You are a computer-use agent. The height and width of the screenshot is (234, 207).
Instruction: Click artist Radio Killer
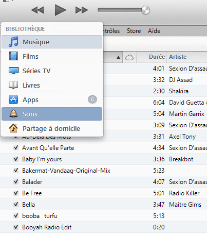tap(184, 193)
